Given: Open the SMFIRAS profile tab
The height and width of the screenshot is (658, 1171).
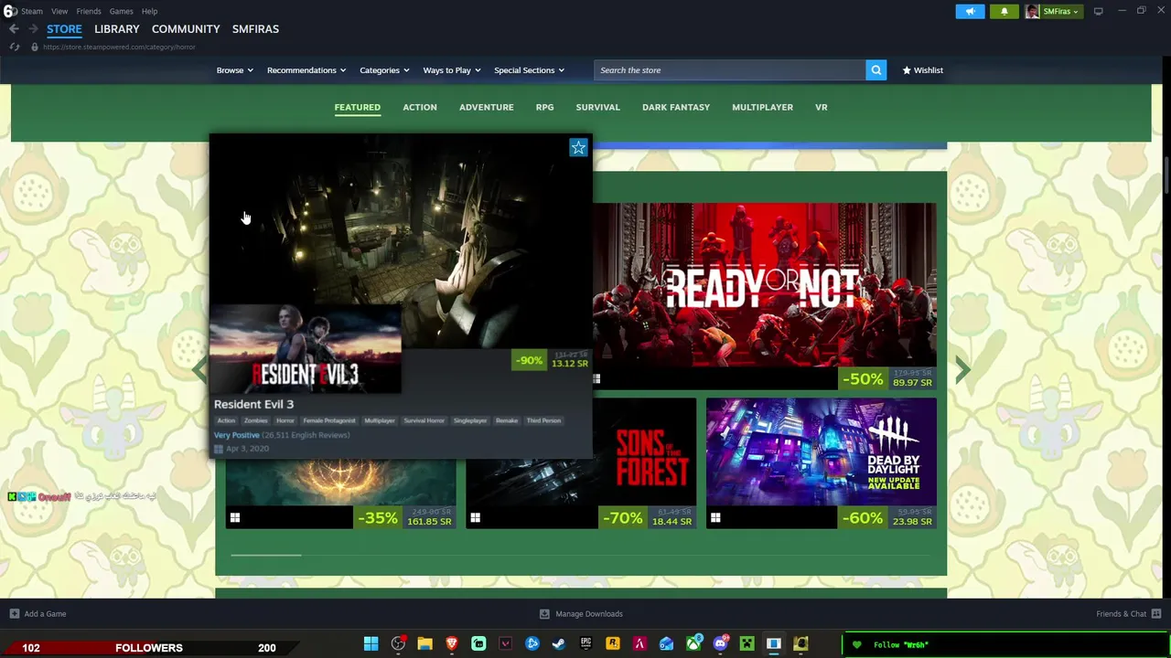Looking at the screenshot, I should pyautogui.click(x=255, y=29).
